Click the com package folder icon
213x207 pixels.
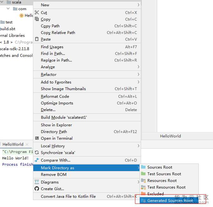tap(15, 9)
